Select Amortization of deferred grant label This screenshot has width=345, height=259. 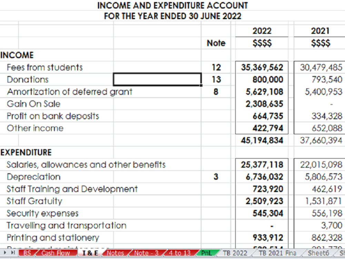tap(70, 92)
